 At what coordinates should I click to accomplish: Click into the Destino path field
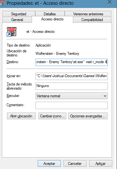(72, 62)
